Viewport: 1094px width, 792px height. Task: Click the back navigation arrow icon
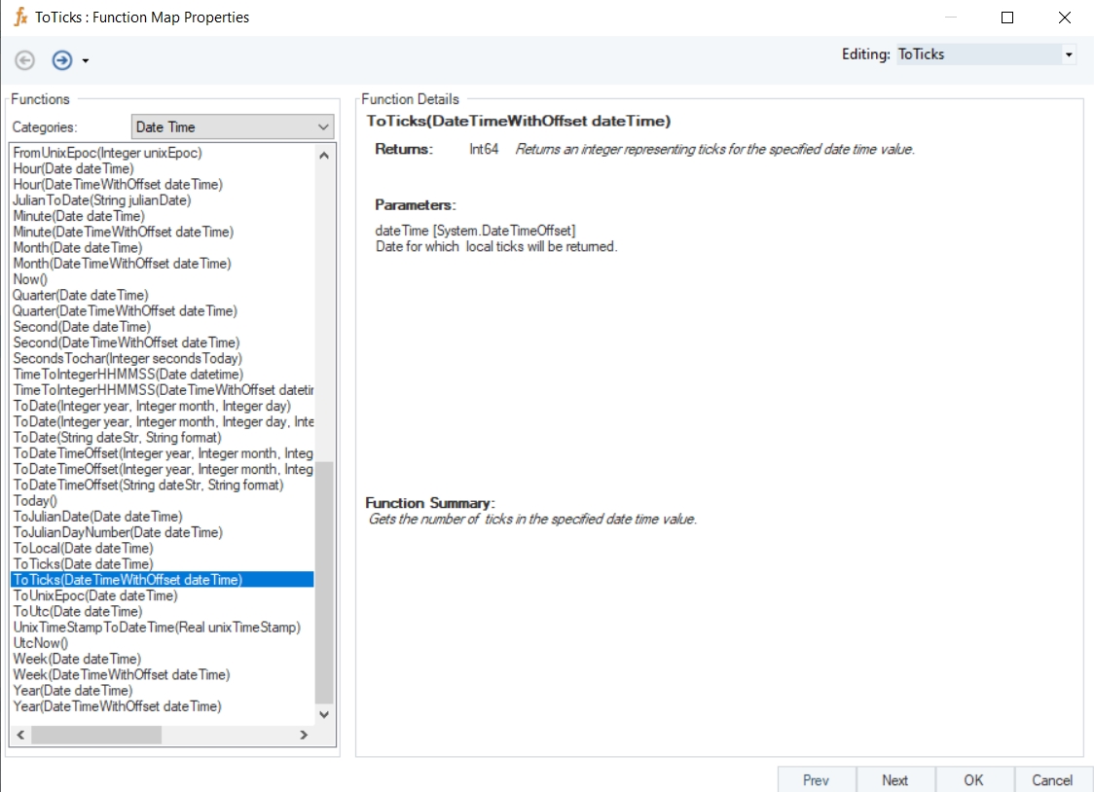click(25, 60)
